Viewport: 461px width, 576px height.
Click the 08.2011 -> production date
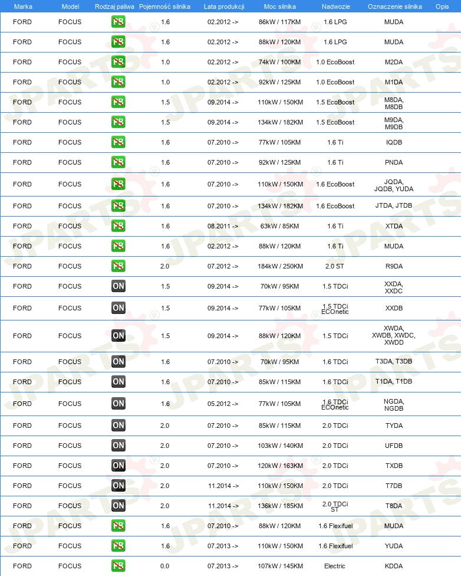pos(223,226)
